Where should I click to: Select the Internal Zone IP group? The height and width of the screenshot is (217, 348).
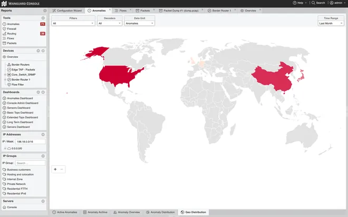pos(15,179)
